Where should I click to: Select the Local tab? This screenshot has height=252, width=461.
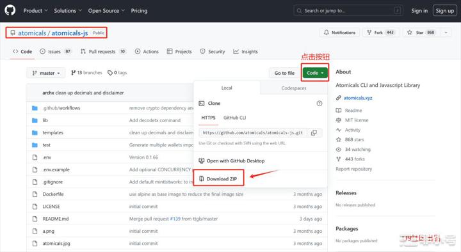click(x=227, y=88)
